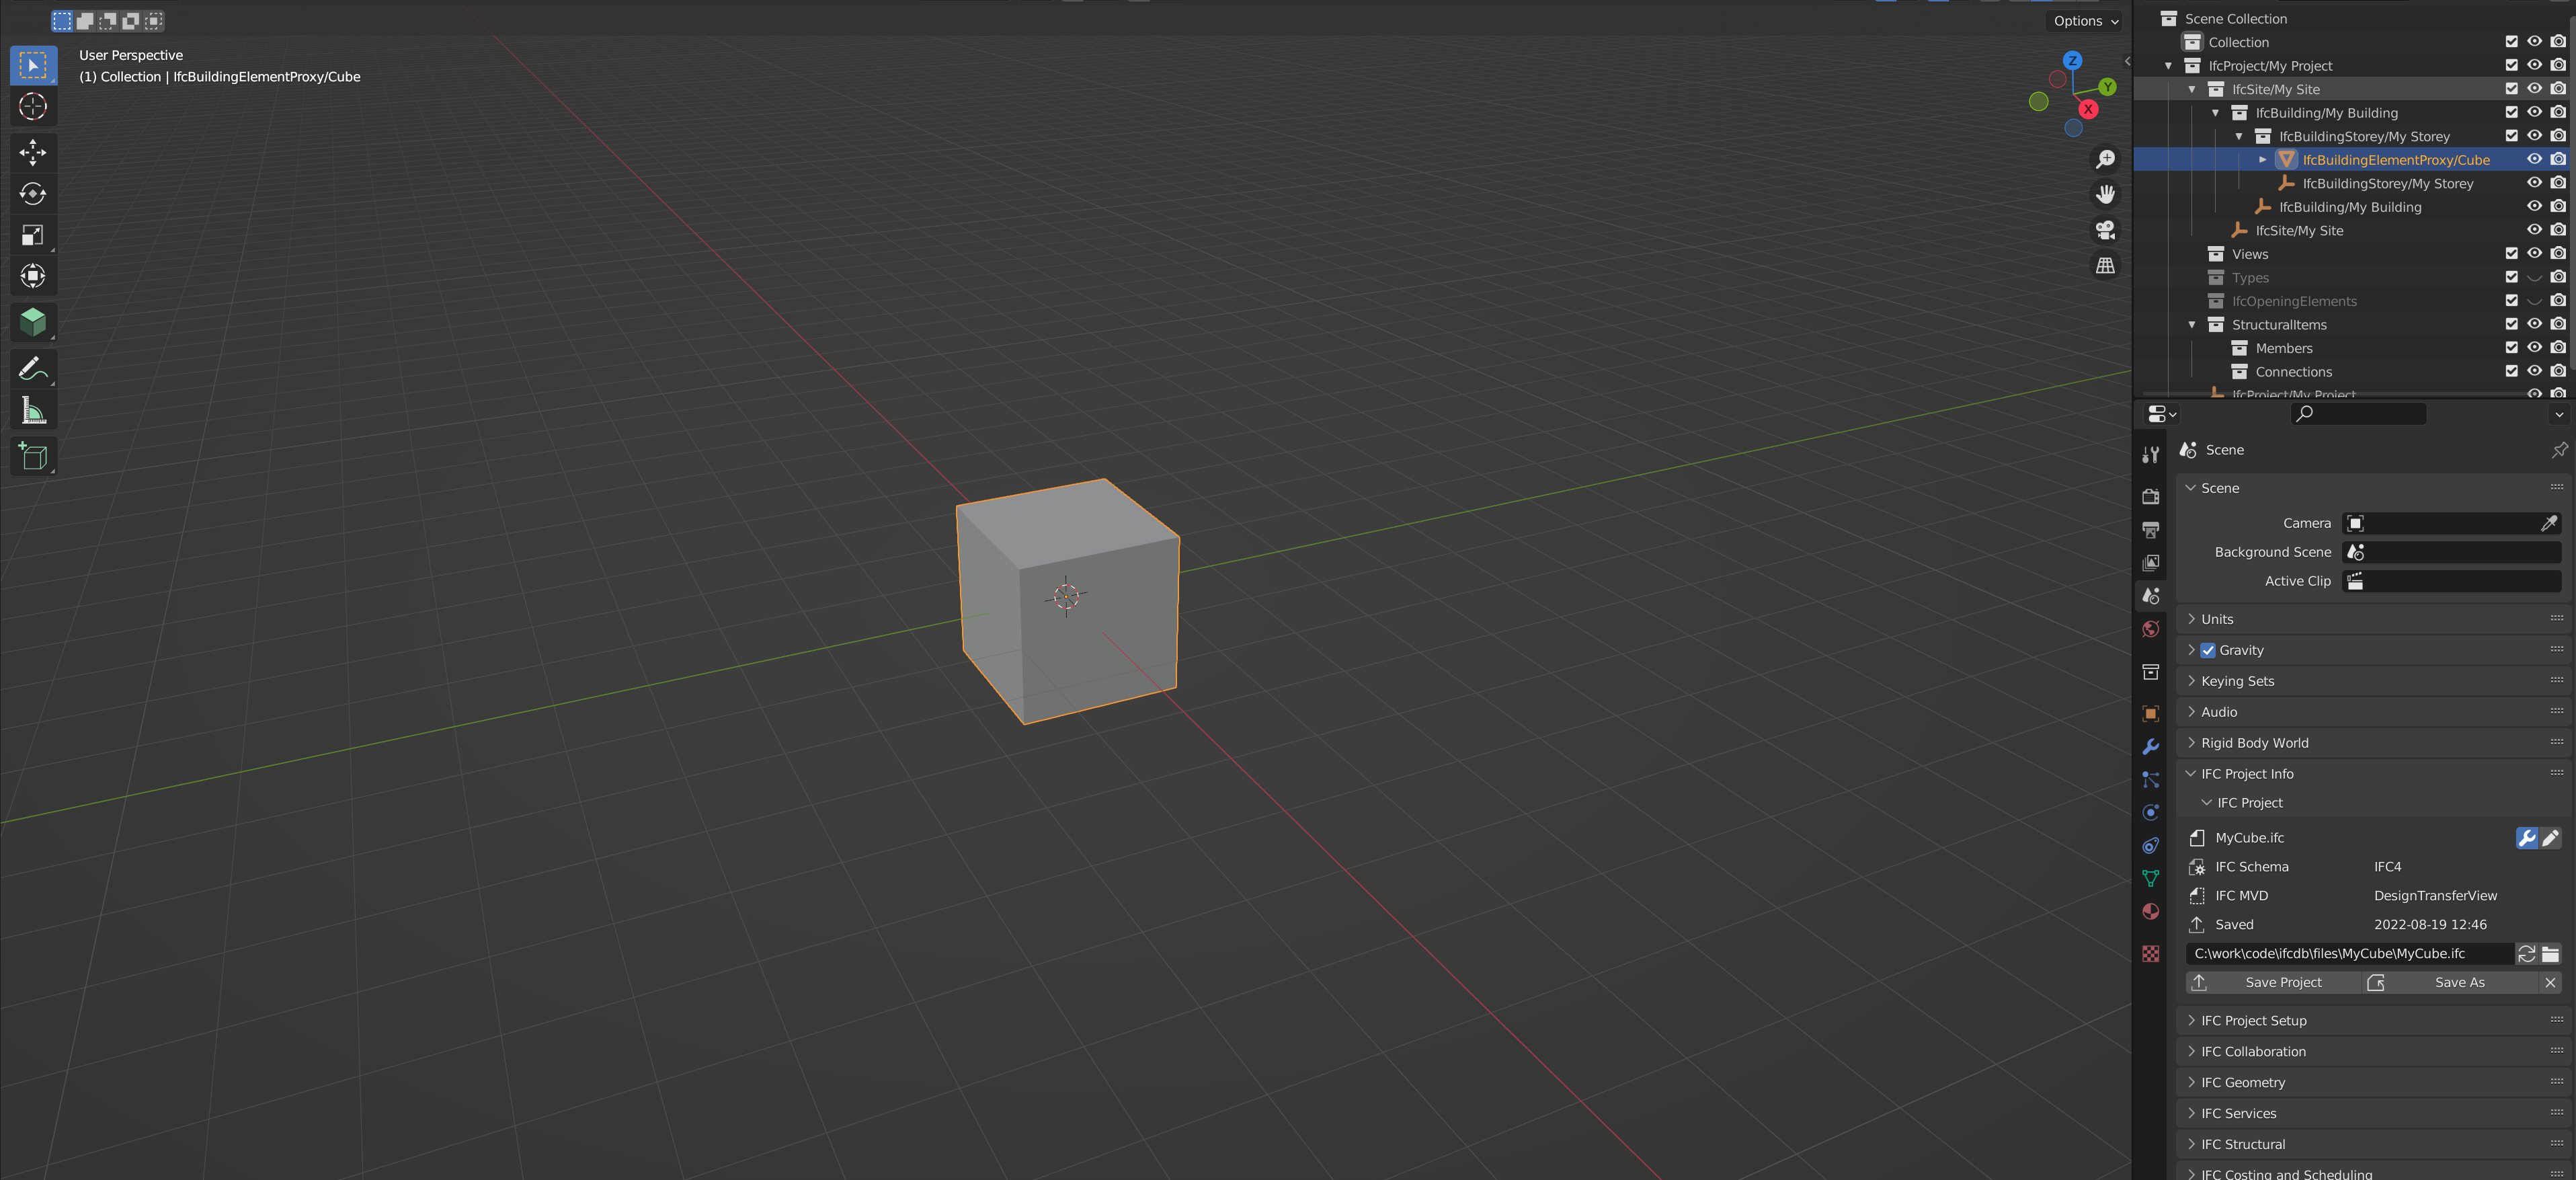Screen dimensions: 2576x1180
Task: Choose the Rotate tool
Action: click(x=33, y=193)
